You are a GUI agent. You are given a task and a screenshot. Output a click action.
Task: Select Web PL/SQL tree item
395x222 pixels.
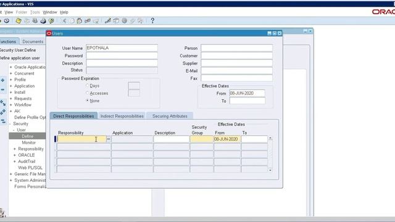30,168
